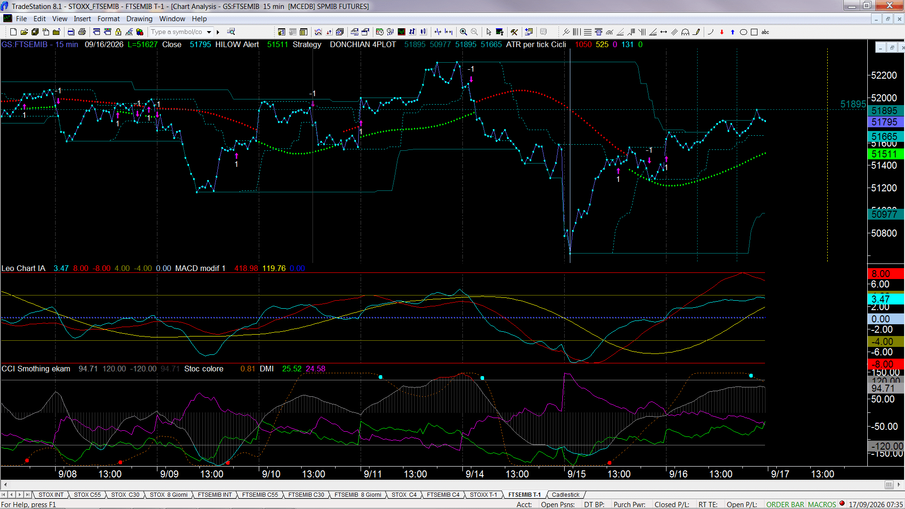Open the Drawing menu
The width and height of the screenshot is (905, 509).
(x=139, y=19)
